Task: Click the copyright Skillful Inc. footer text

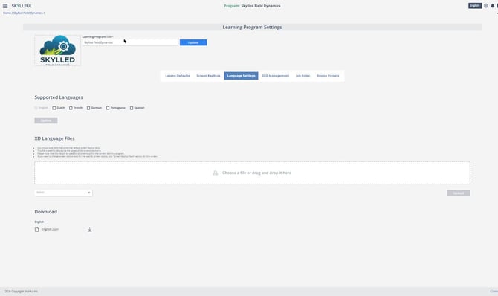Action: [x=22, y=292]
